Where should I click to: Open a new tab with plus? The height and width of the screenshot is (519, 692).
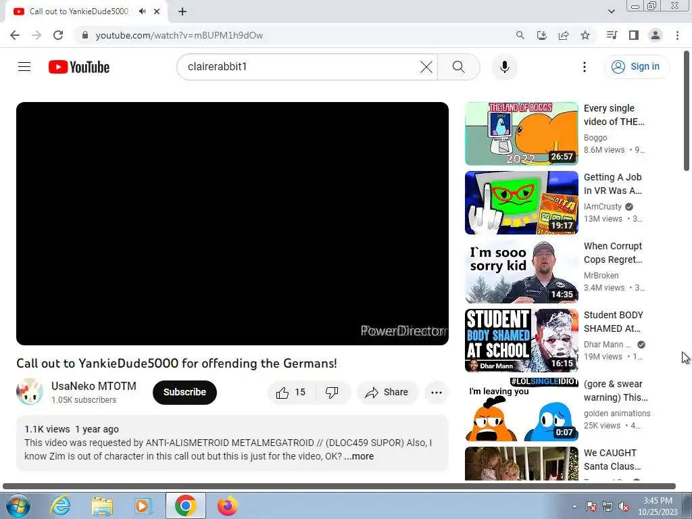point(182,11)
